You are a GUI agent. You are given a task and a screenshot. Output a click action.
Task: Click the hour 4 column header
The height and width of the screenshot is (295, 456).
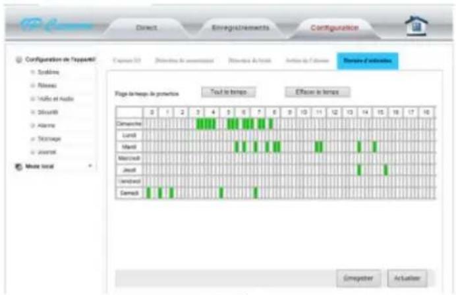[213, 112]
